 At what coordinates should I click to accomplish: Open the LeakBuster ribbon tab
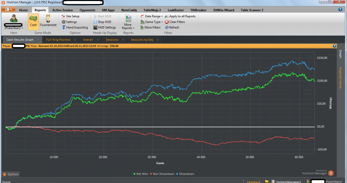point(175,10)
